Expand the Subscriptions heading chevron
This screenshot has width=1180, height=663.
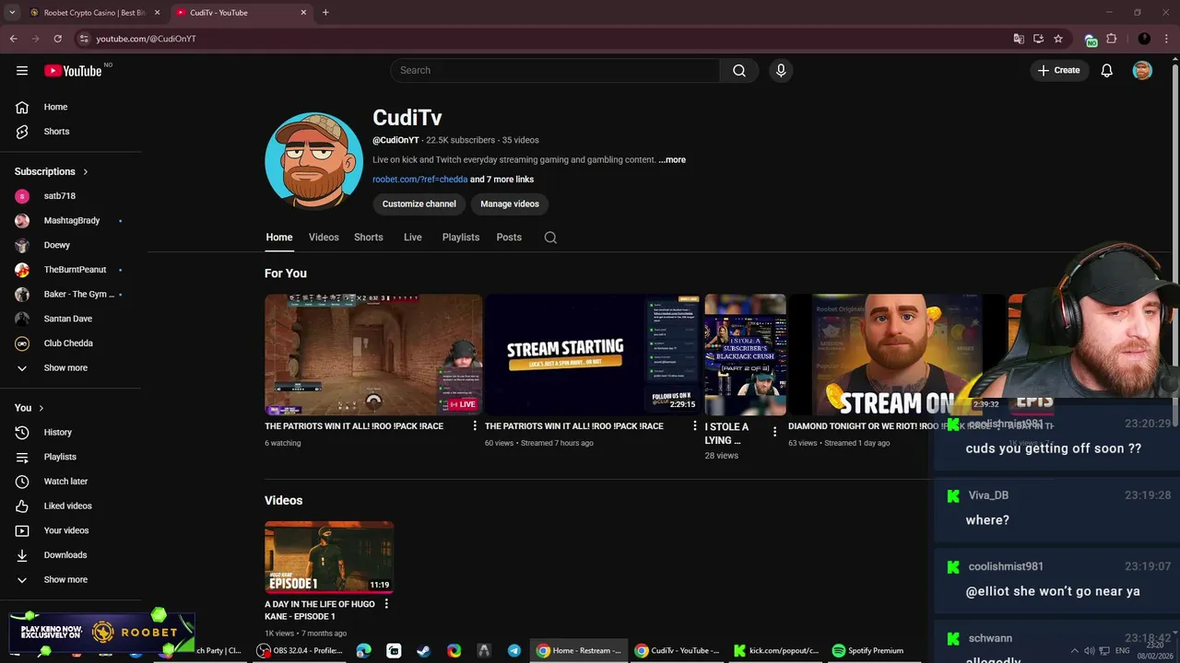pos(86,172)
